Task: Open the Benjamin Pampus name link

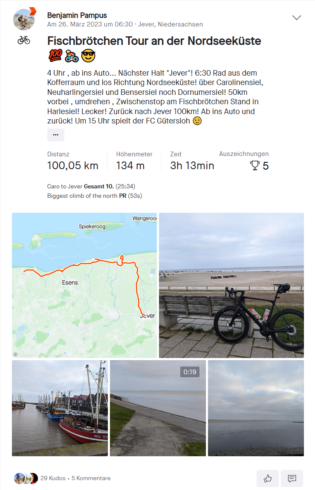Action: 77,15
